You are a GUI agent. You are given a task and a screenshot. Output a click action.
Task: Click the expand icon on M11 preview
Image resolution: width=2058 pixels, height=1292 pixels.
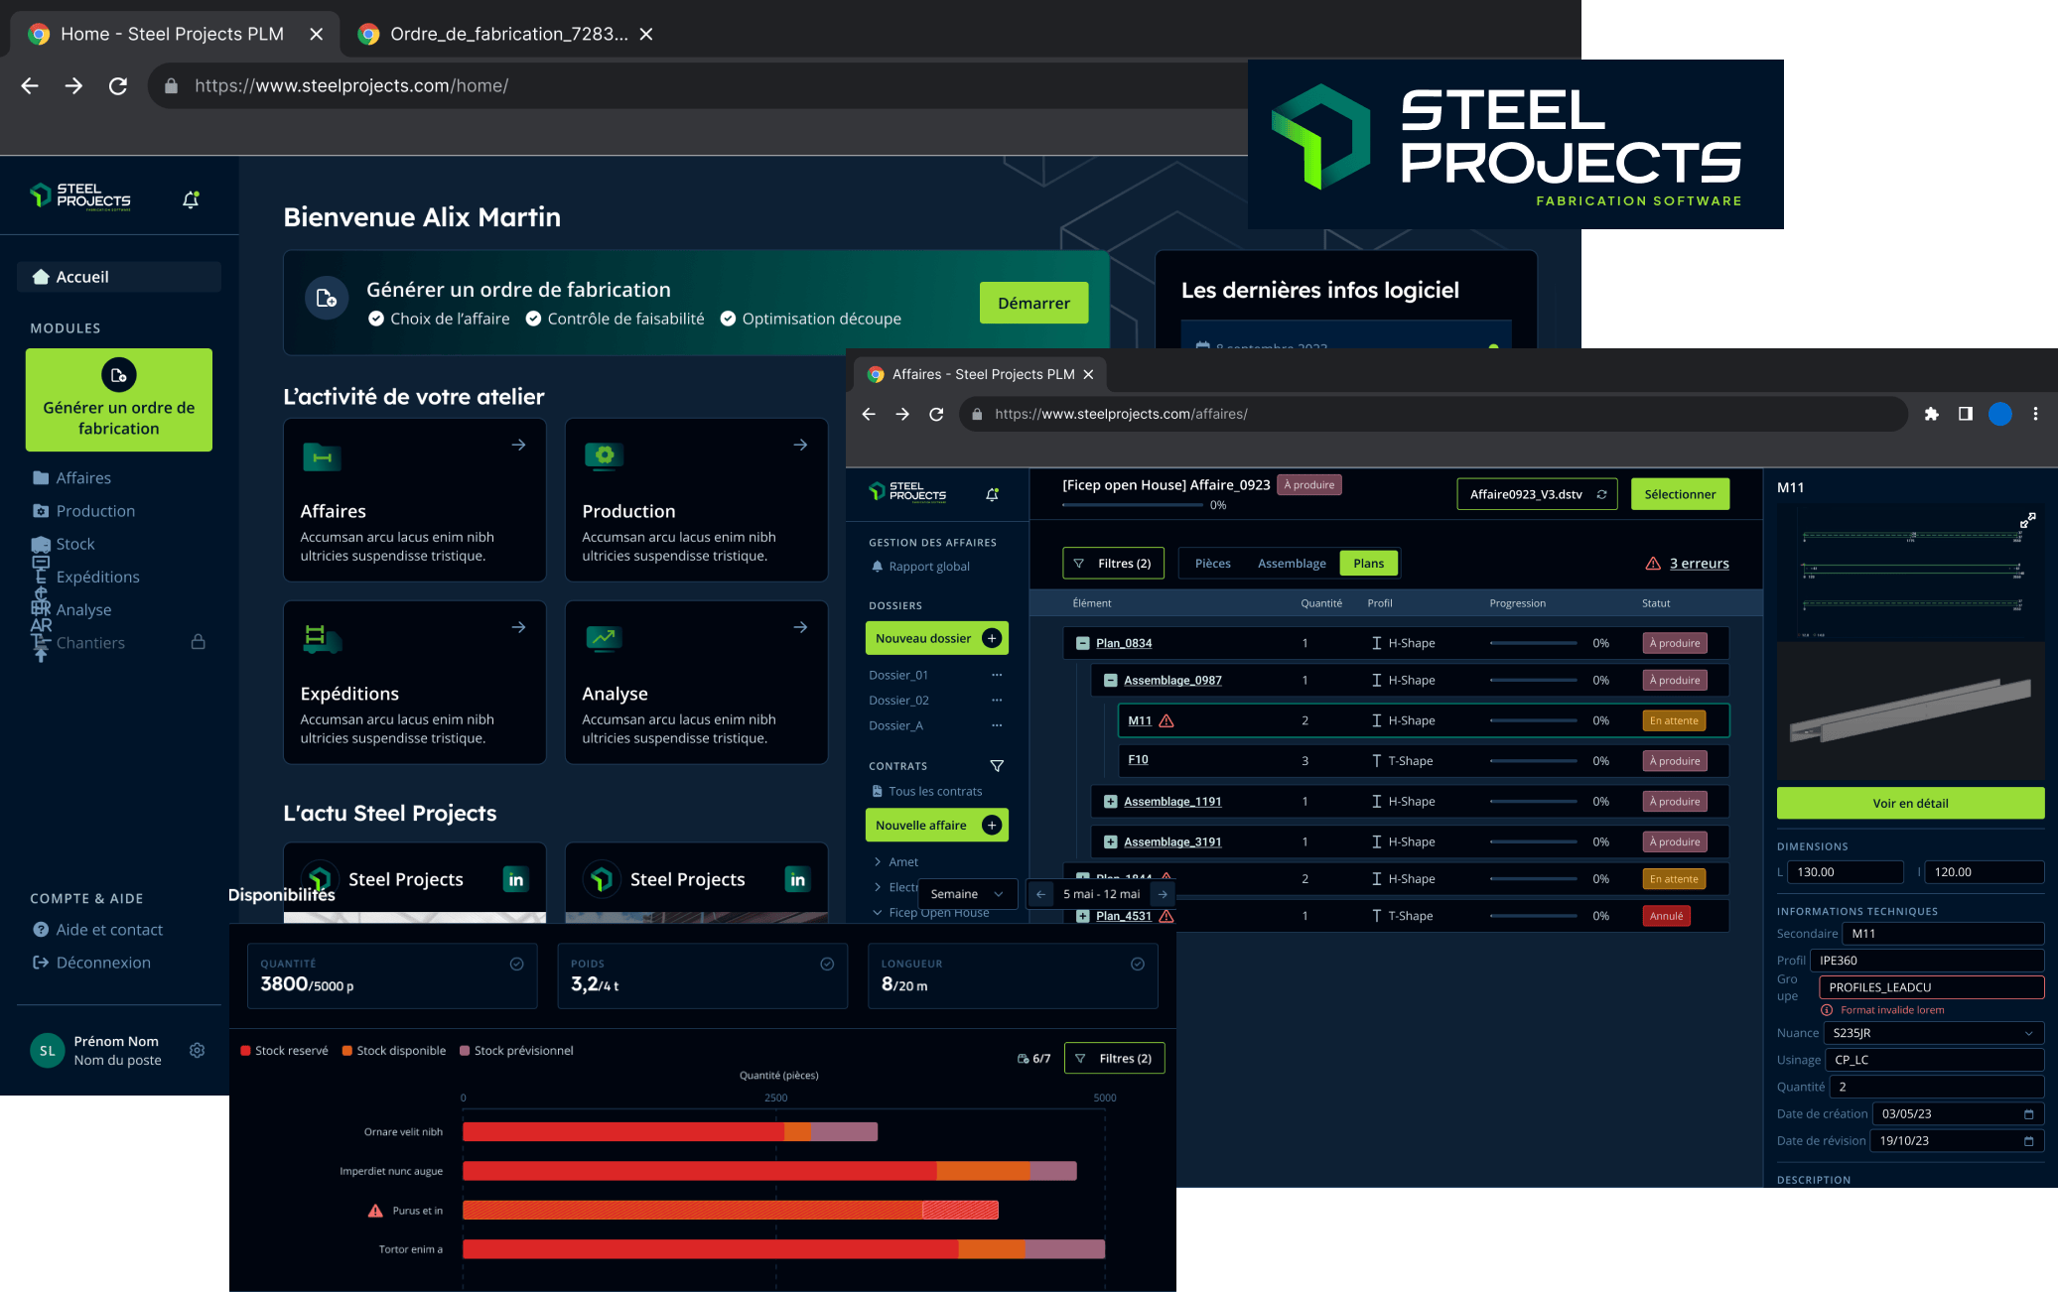(2027, 520)
